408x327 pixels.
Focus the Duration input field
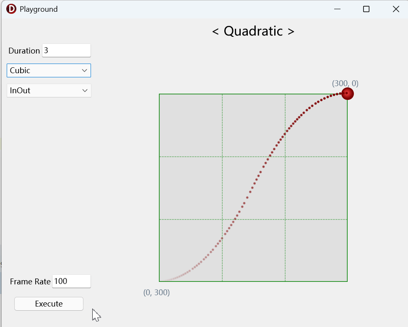pyautogui.click(x=66, y=51)
